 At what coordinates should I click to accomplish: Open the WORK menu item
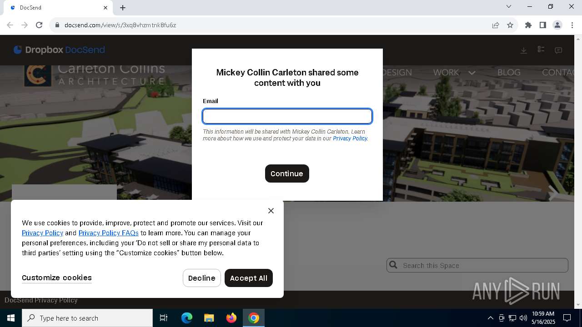[446, 72]
